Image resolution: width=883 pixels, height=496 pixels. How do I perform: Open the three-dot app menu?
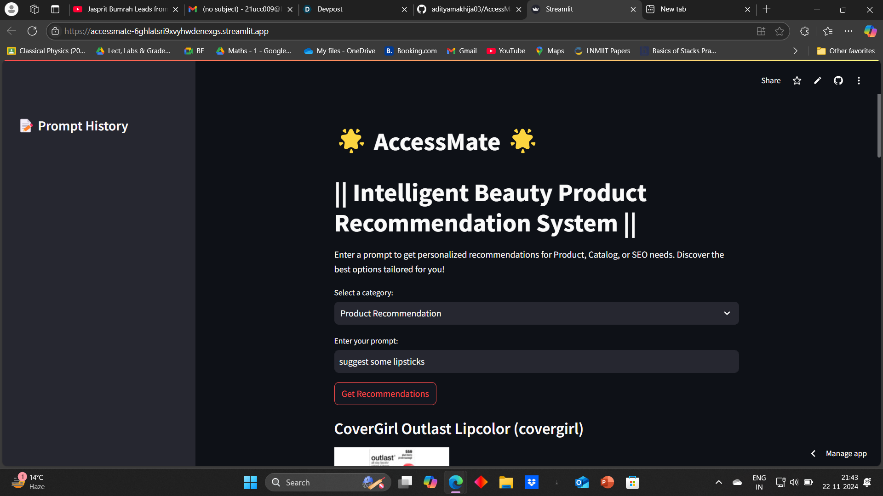(x=859, y=81)
